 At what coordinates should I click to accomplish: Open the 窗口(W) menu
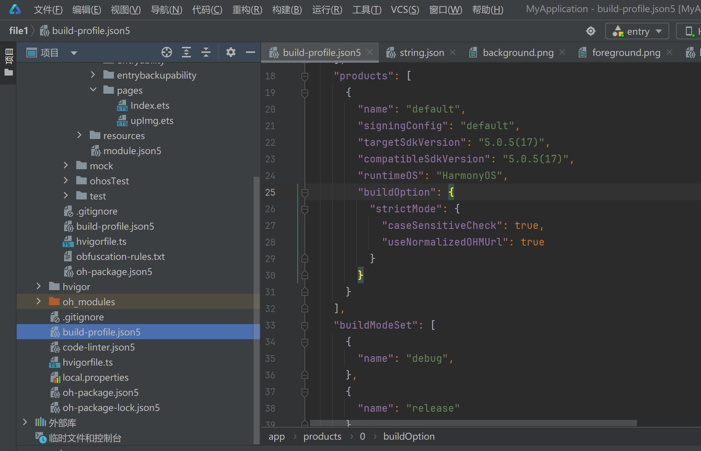[446, 9]
